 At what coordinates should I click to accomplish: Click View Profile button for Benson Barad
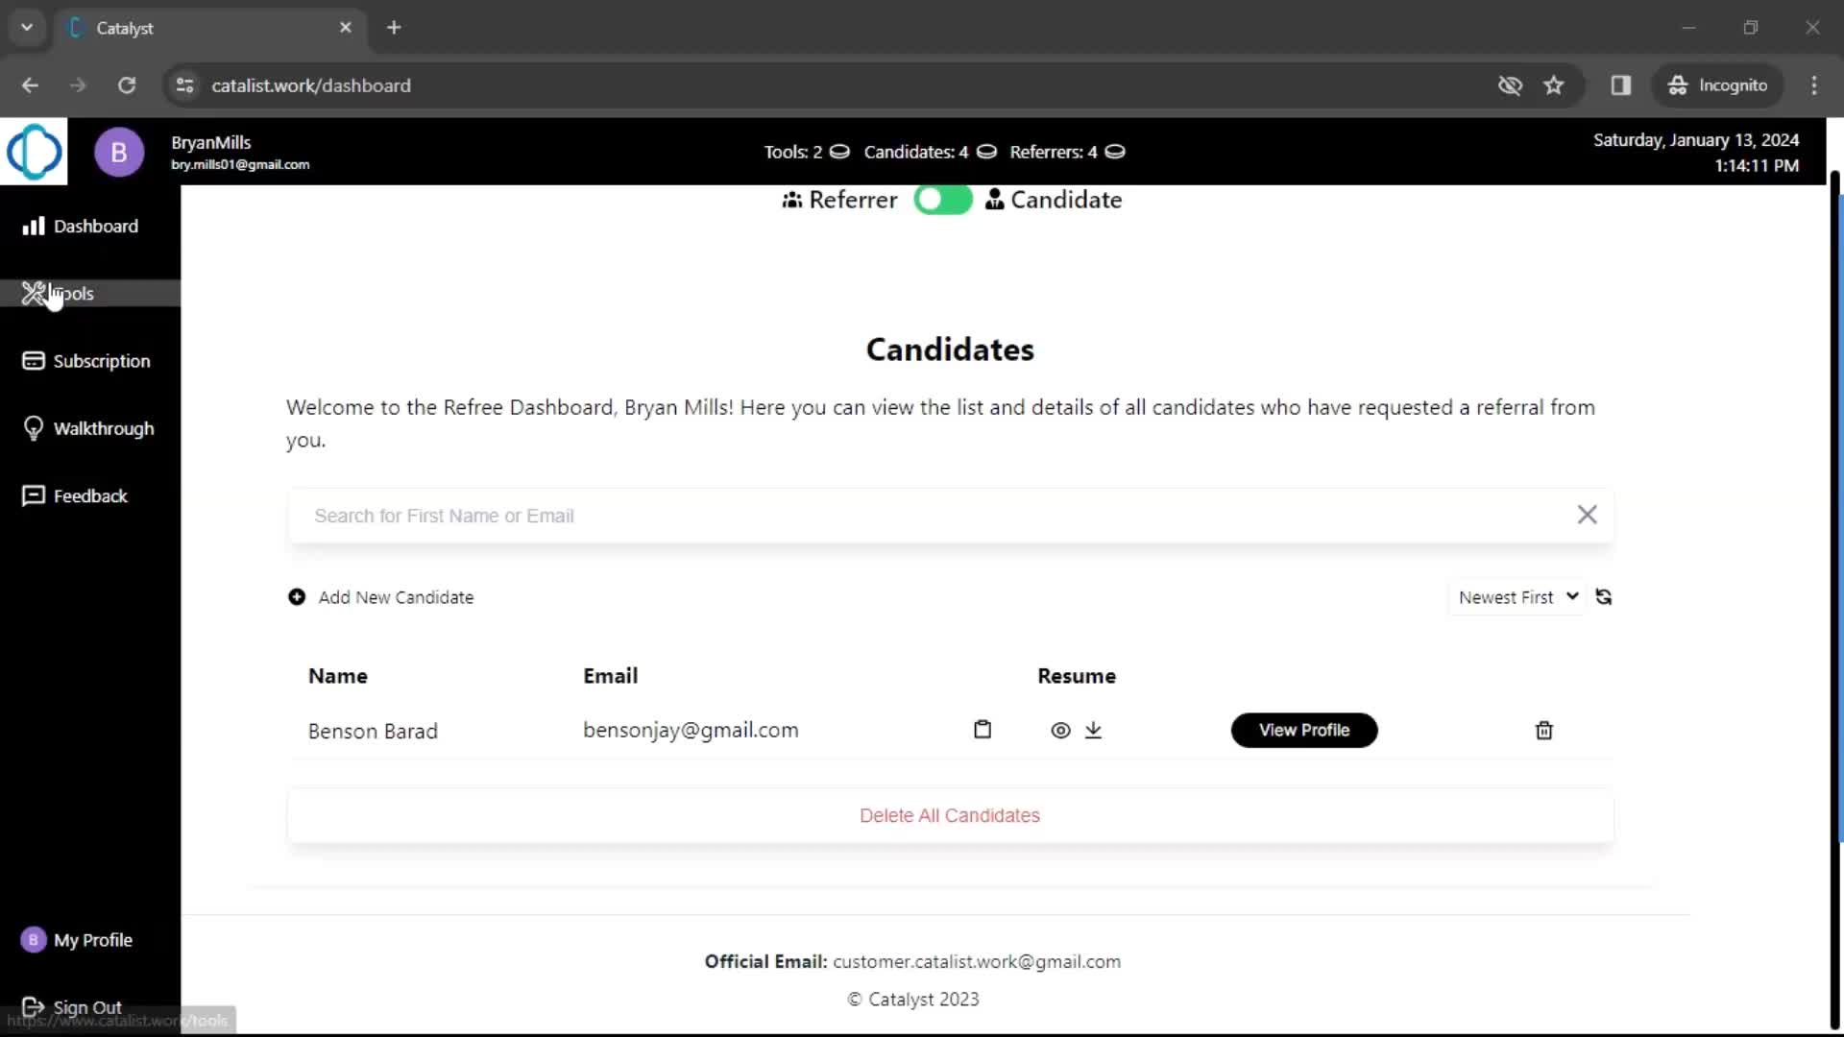pyautogui.click(x=1304, y=730)
